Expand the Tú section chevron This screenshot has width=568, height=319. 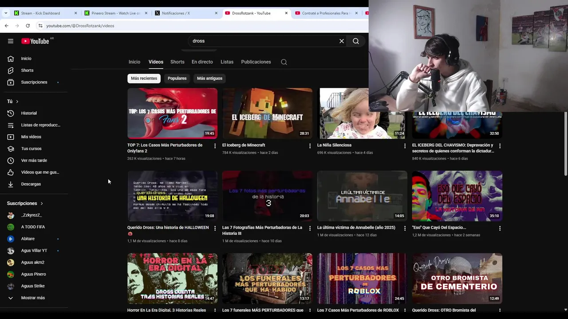[x=17, y=101]
